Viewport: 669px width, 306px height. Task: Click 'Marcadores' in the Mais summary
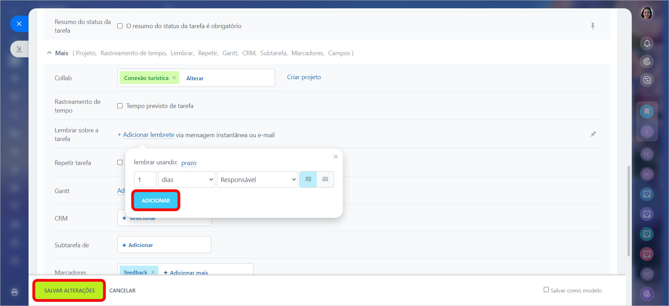pos(307,53)
